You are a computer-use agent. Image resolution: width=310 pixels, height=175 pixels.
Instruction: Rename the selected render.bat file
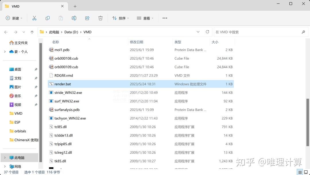pos(74,18)
